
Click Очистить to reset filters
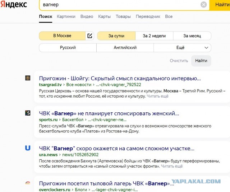click(179, 61)
